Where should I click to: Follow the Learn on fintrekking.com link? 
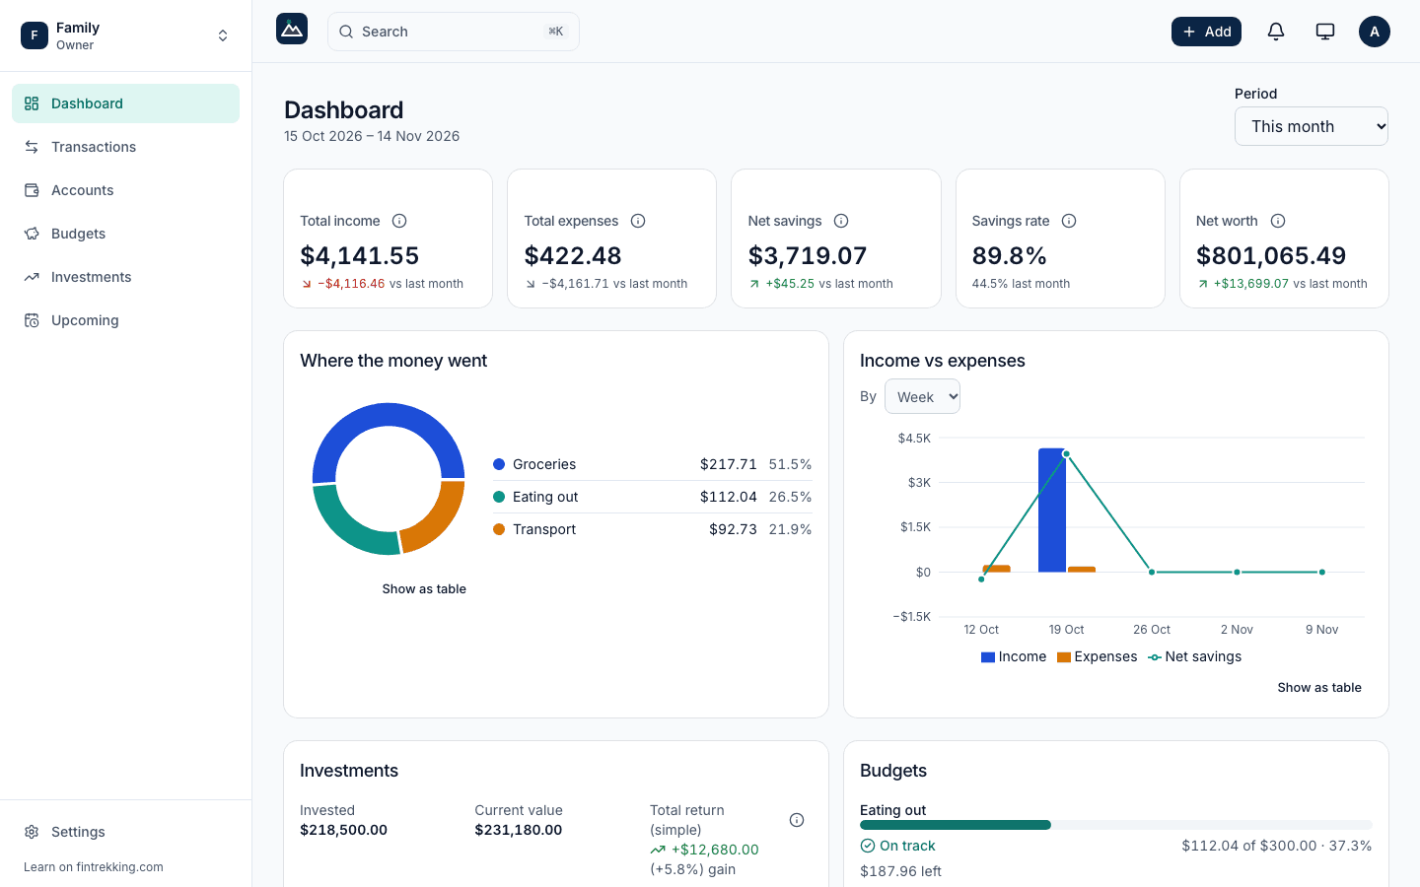pos(94,867)
